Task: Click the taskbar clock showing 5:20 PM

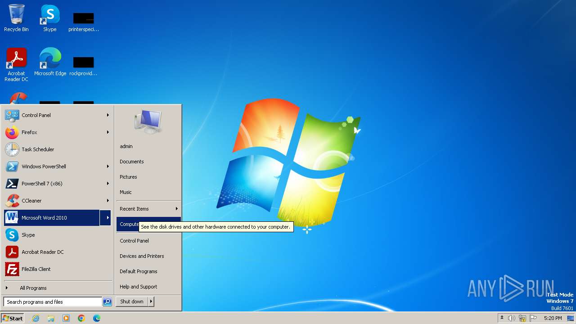Action: tap(553, 318)
